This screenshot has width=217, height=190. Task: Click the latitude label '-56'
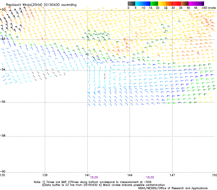[x=3, y=101]
